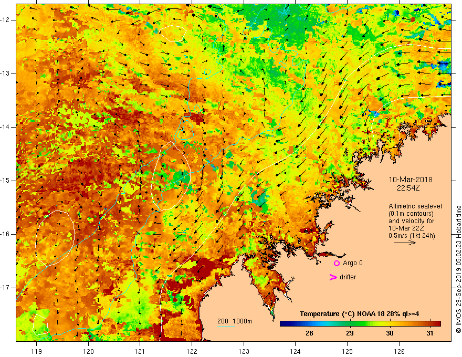Image resolution: width=462 pixels, height=357 pixels.
Task: Click the '0.5m/s (1kt 24h)' scale text
Action: [412, 236]
